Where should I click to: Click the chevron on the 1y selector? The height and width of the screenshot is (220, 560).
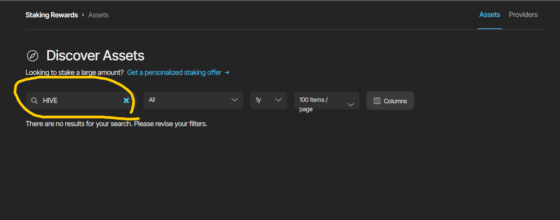coord(278,100)
